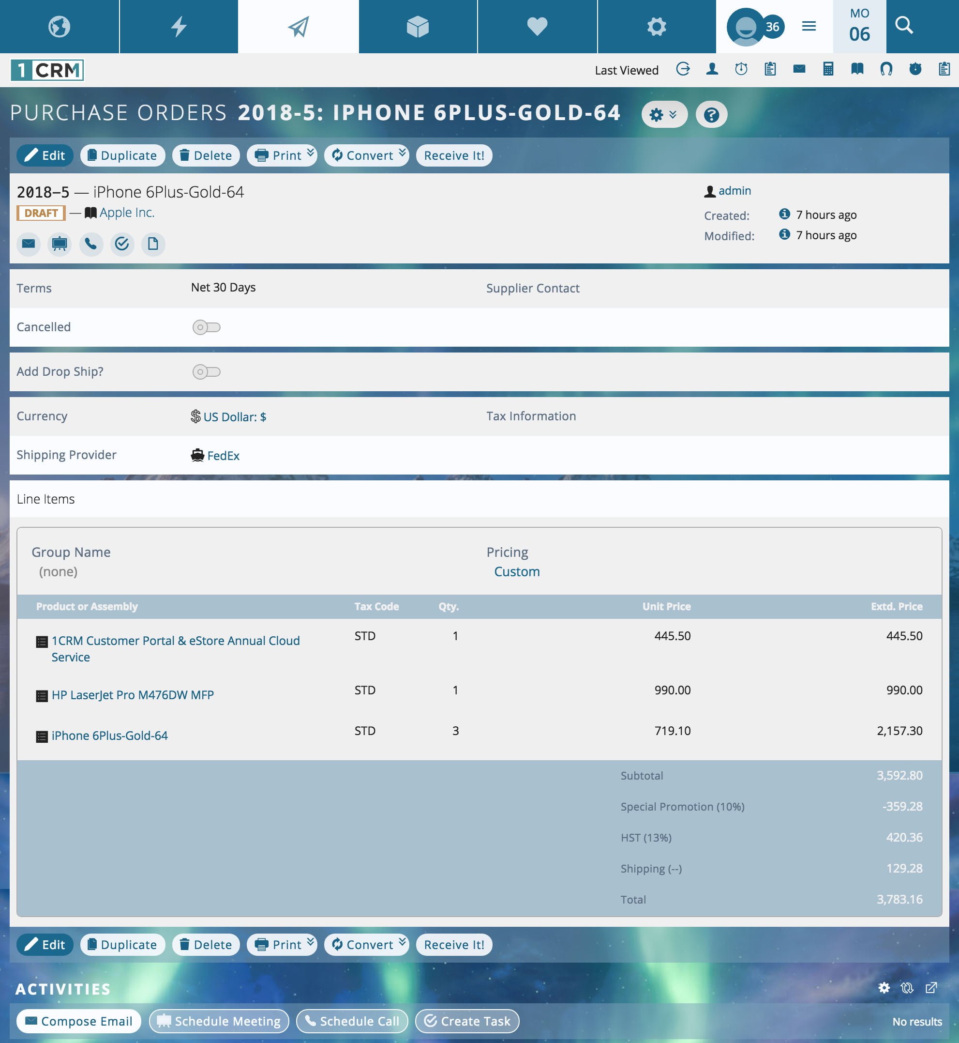
Task: Open last viewed book icon in header
Action: pyautogui.click(x=857, y=69)
